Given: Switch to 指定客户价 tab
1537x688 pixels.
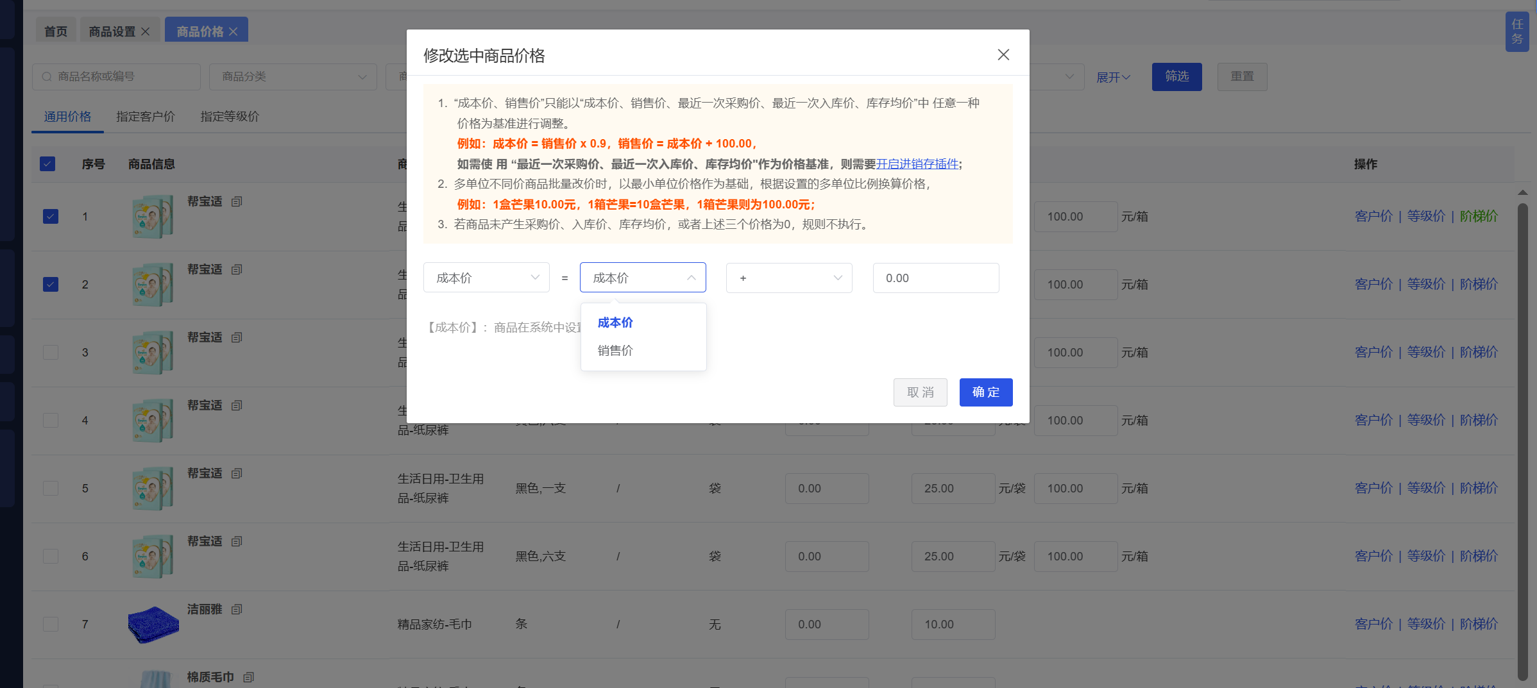Looking at the screenshot, I should tap(146, 117).
